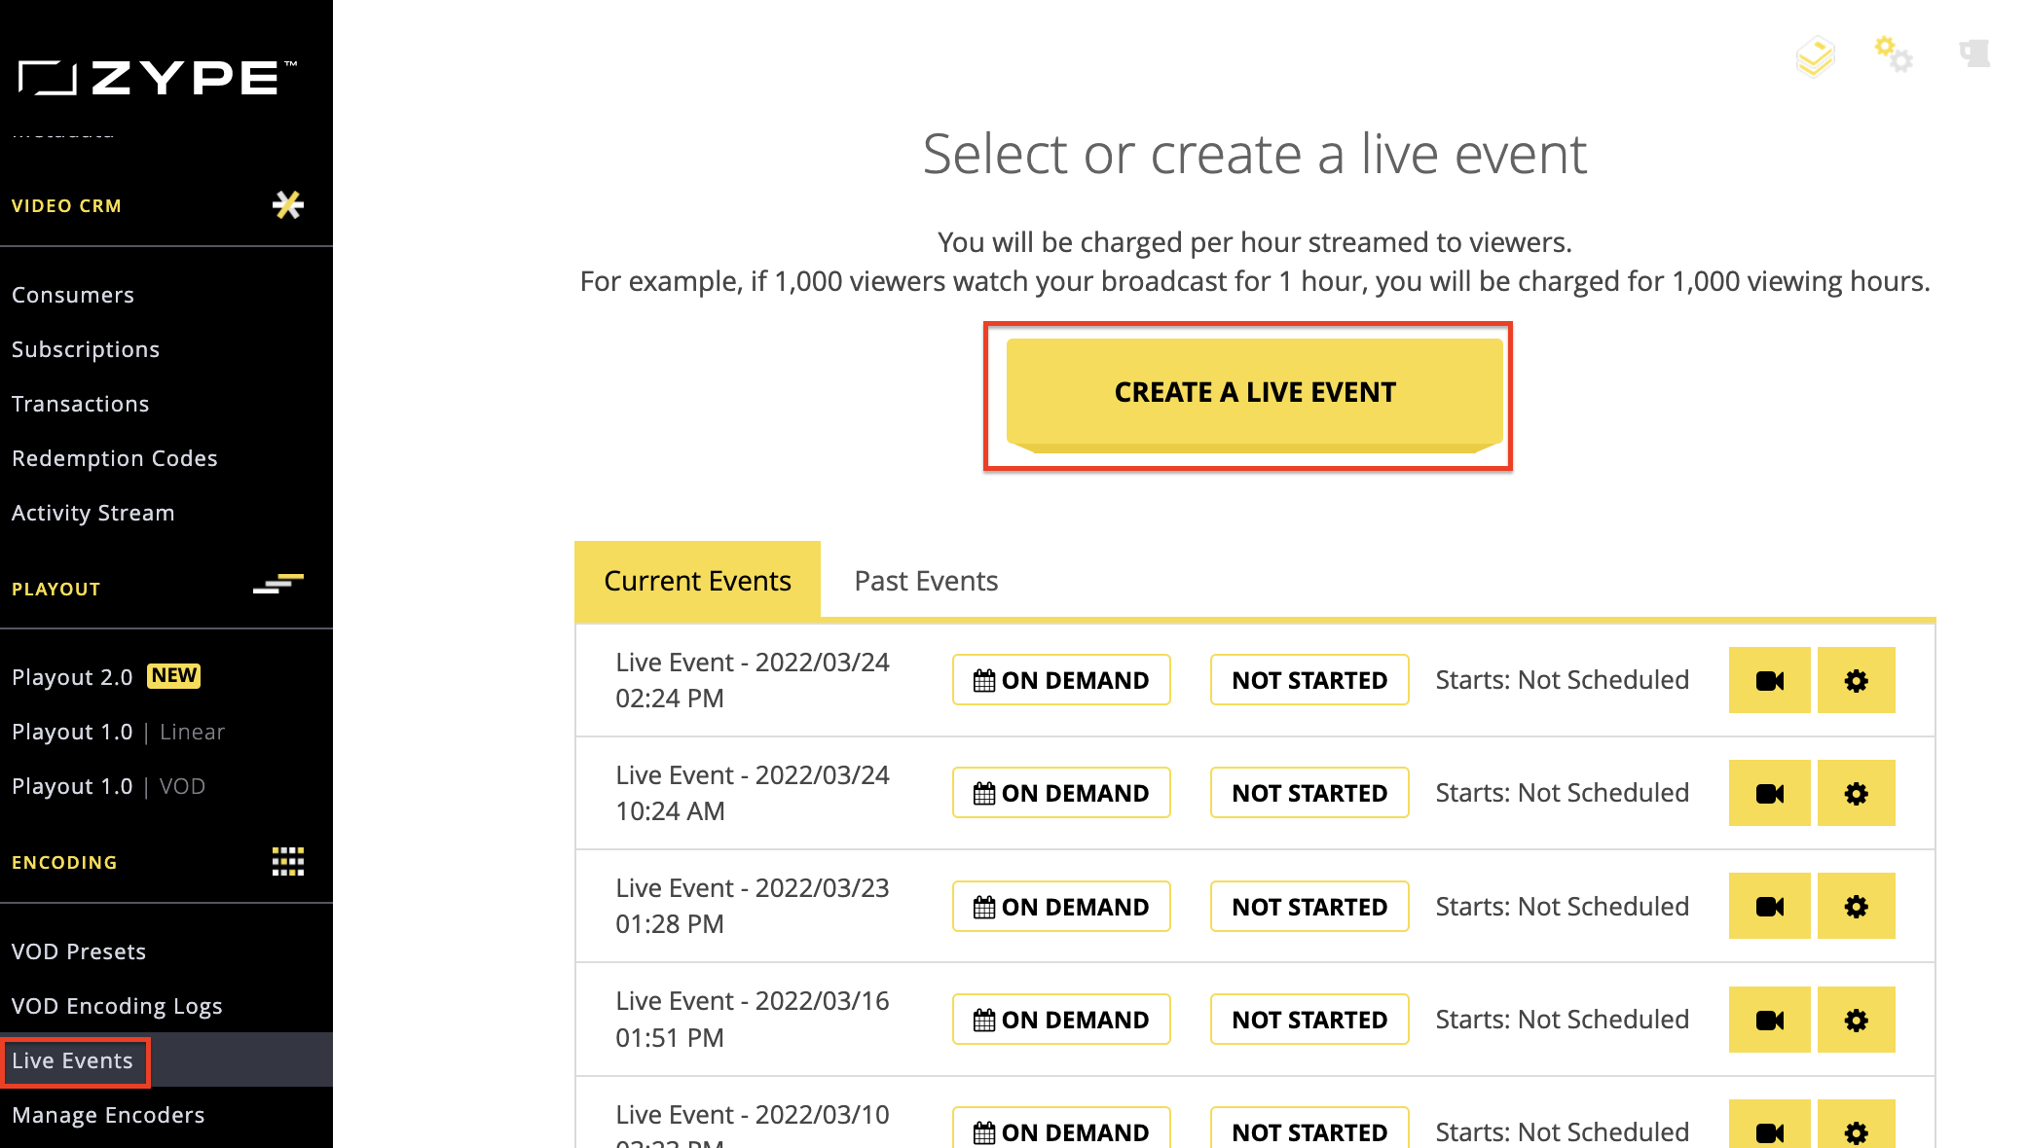
Task: Open the layers stack icon in header
Action: click(x=1815, y=56)
